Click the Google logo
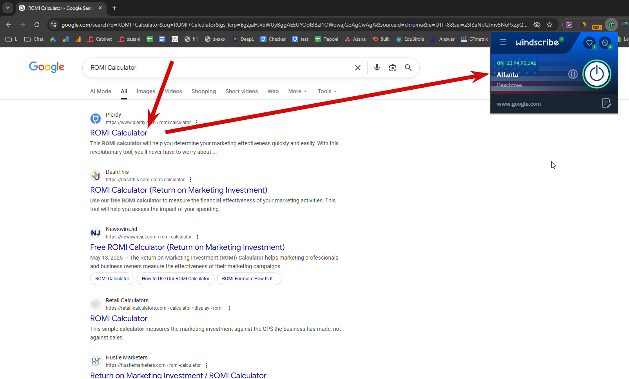 pos(47,67)
